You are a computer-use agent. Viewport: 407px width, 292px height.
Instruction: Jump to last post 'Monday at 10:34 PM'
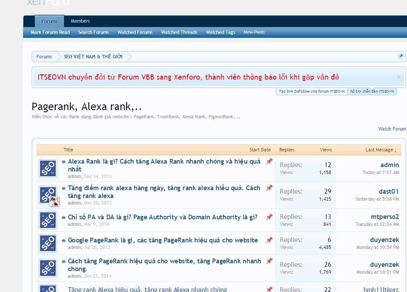tap(378, 247)
